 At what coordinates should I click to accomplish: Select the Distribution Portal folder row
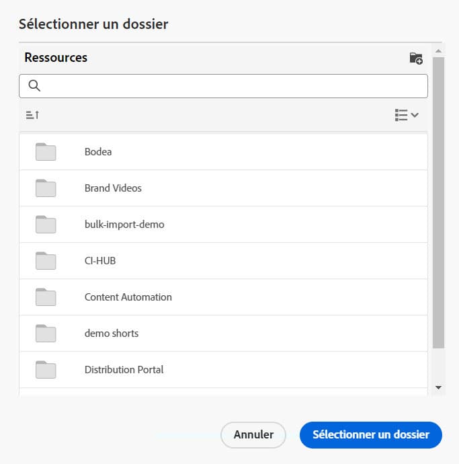(222, 370)
